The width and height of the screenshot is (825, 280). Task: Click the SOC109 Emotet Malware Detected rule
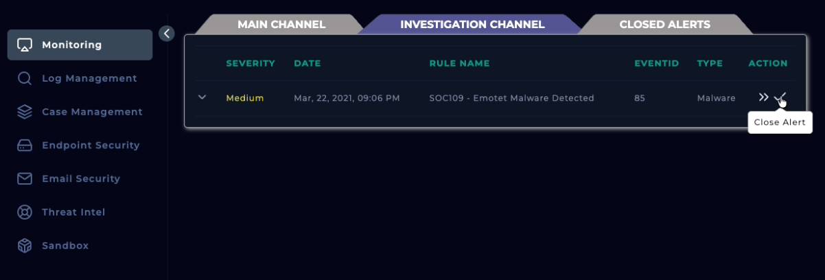click(x=511, y=98)
